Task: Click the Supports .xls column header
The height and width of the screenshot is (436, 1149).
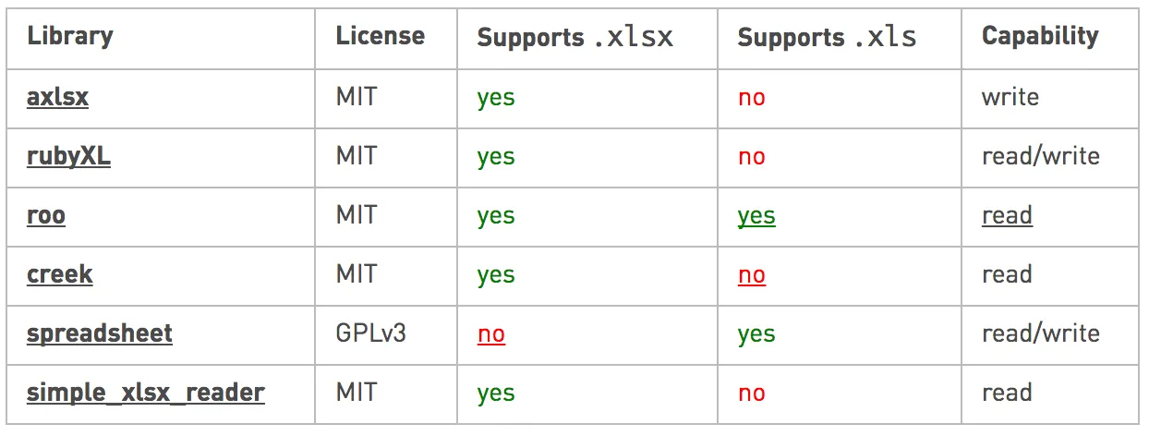Action: pos(826,38)
